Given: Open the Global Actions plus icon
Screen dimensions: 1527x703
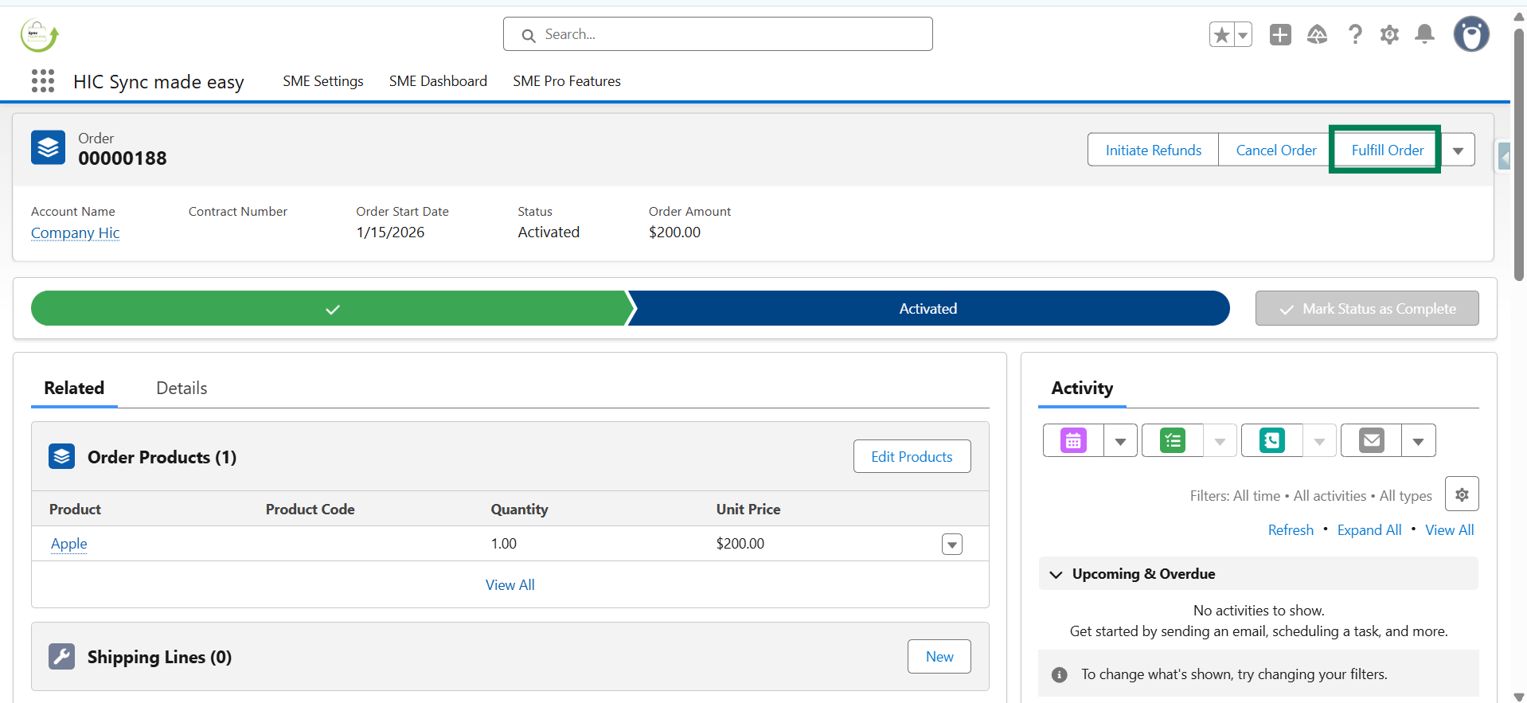Looking at the screenshot, I should coord(1280,34).
